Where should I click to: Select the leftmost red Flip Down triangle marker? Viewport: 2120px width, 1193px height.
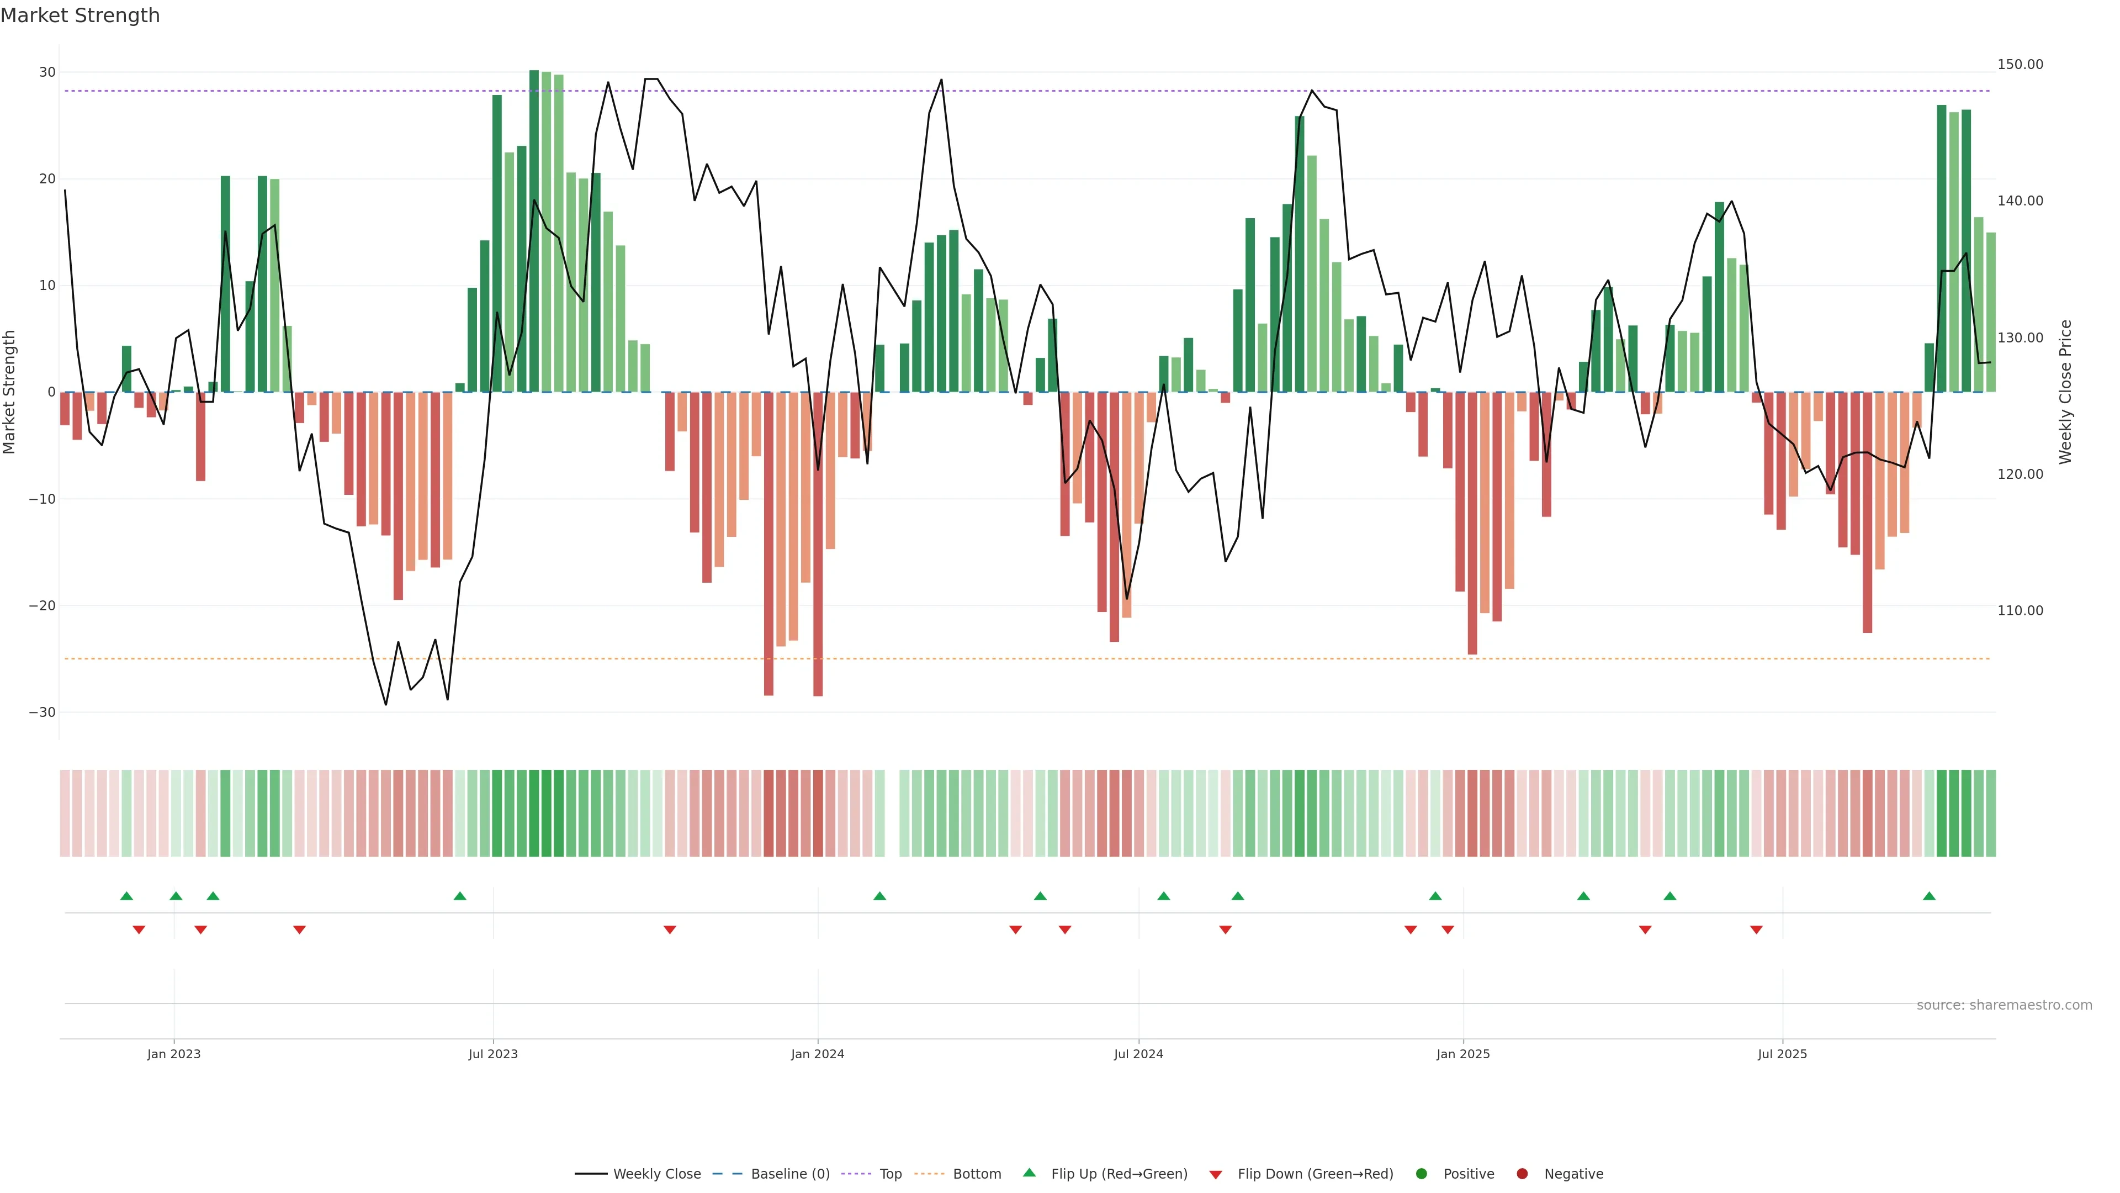click(139, 930)
